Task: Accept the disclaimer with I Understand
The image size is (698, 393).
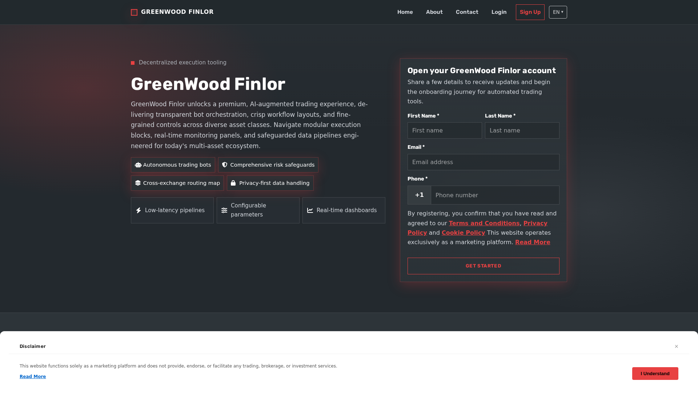Action: (x=655, y=374)
